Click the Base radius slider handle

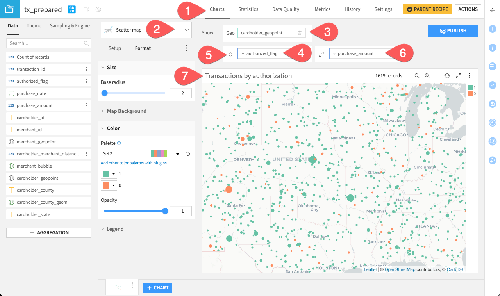pos(104,93)
